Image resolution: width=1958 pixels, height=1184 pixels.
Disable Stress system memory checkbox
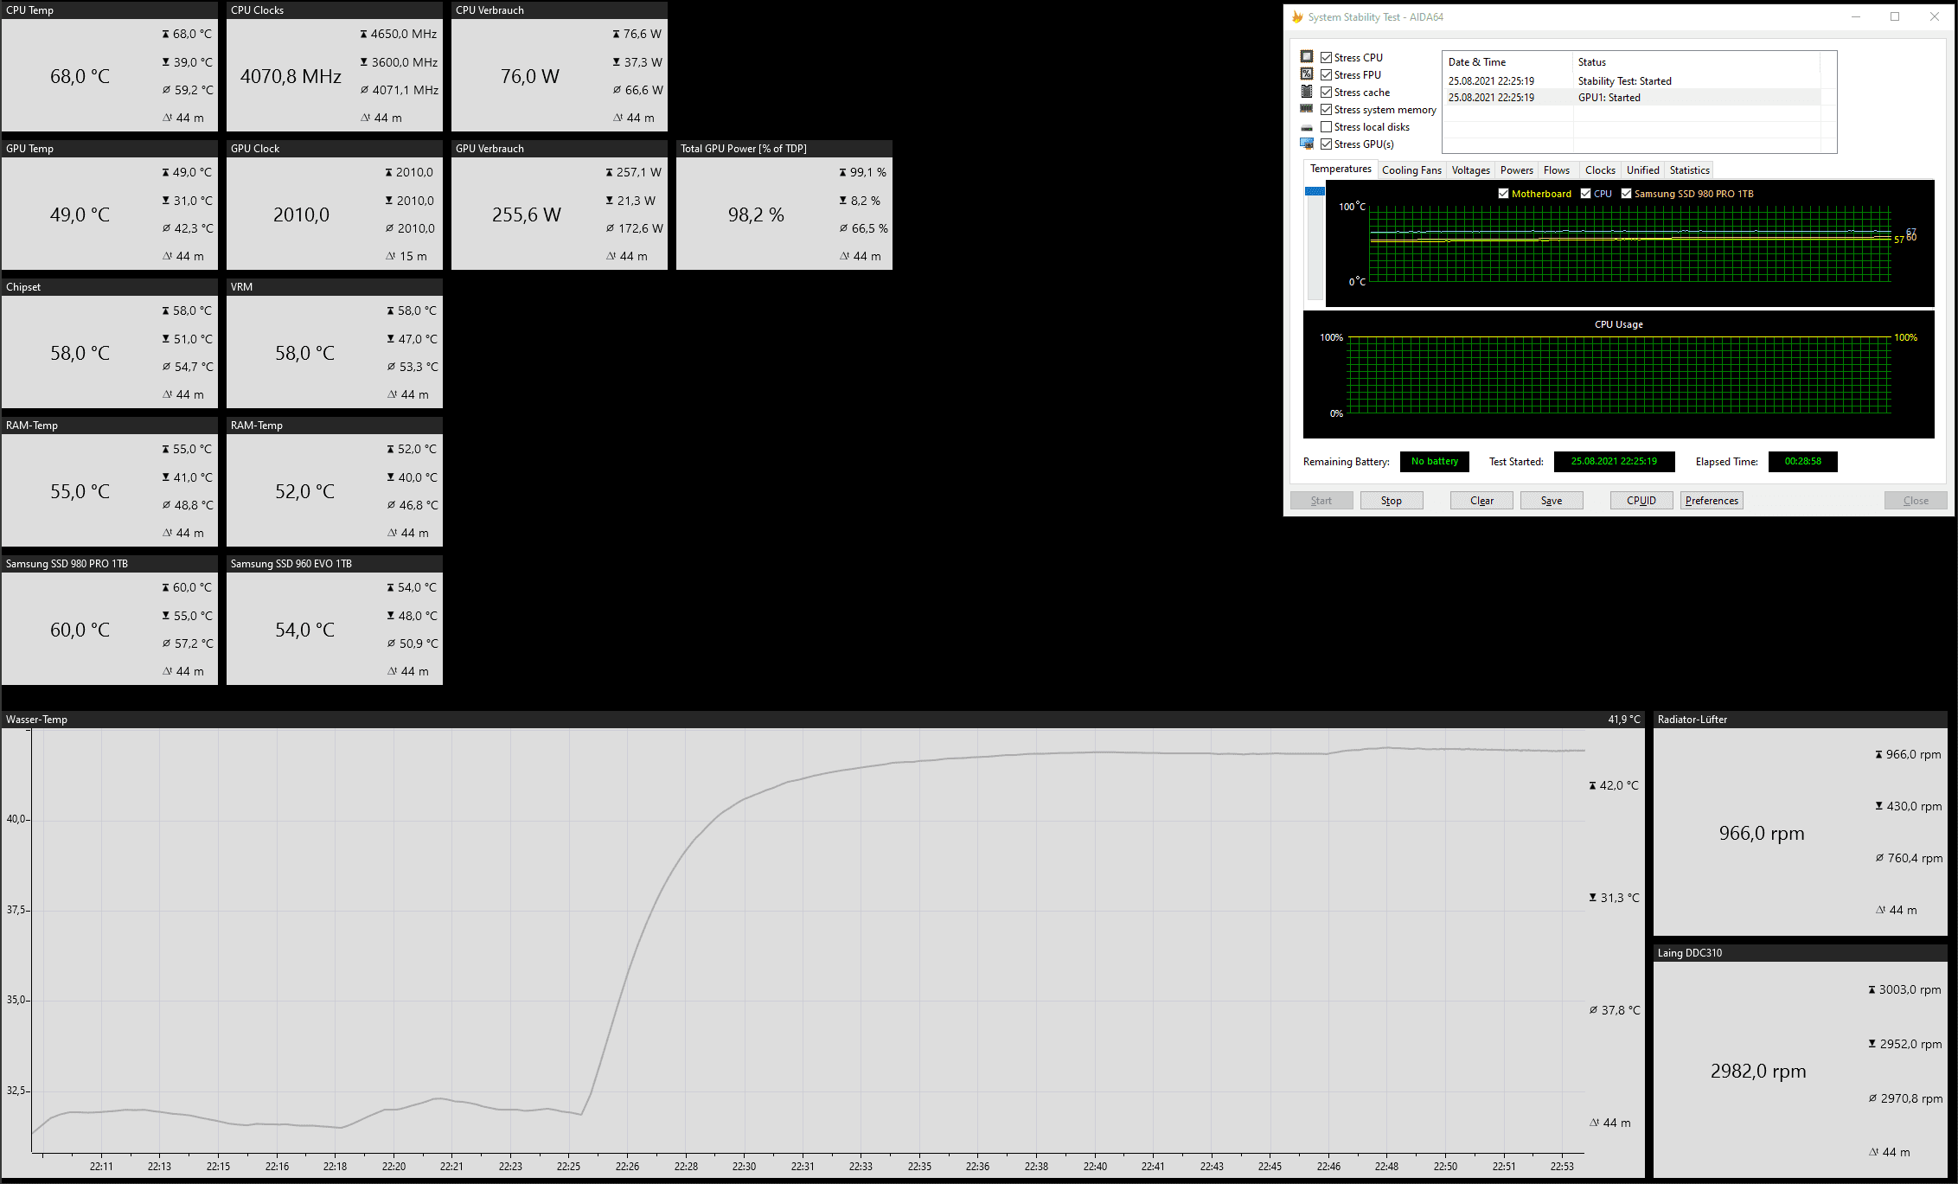[x=1327, y=109]
